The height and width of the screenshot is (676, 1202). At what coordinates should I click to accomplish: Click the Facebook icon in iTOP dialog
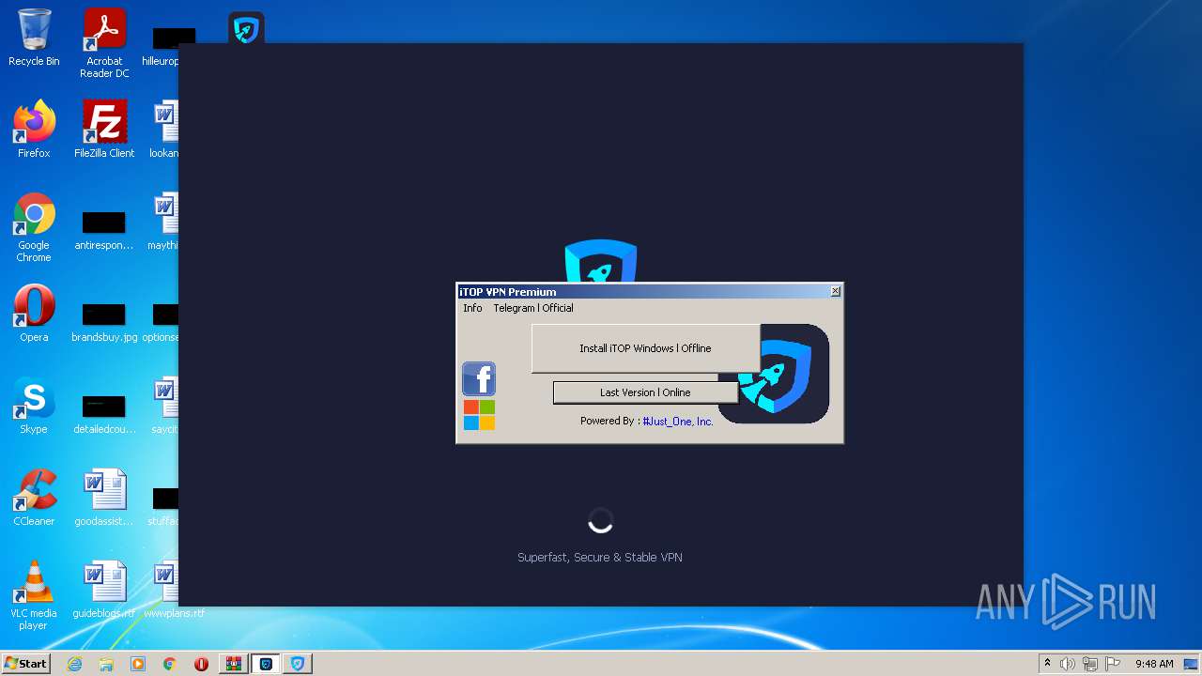point(479,379)
